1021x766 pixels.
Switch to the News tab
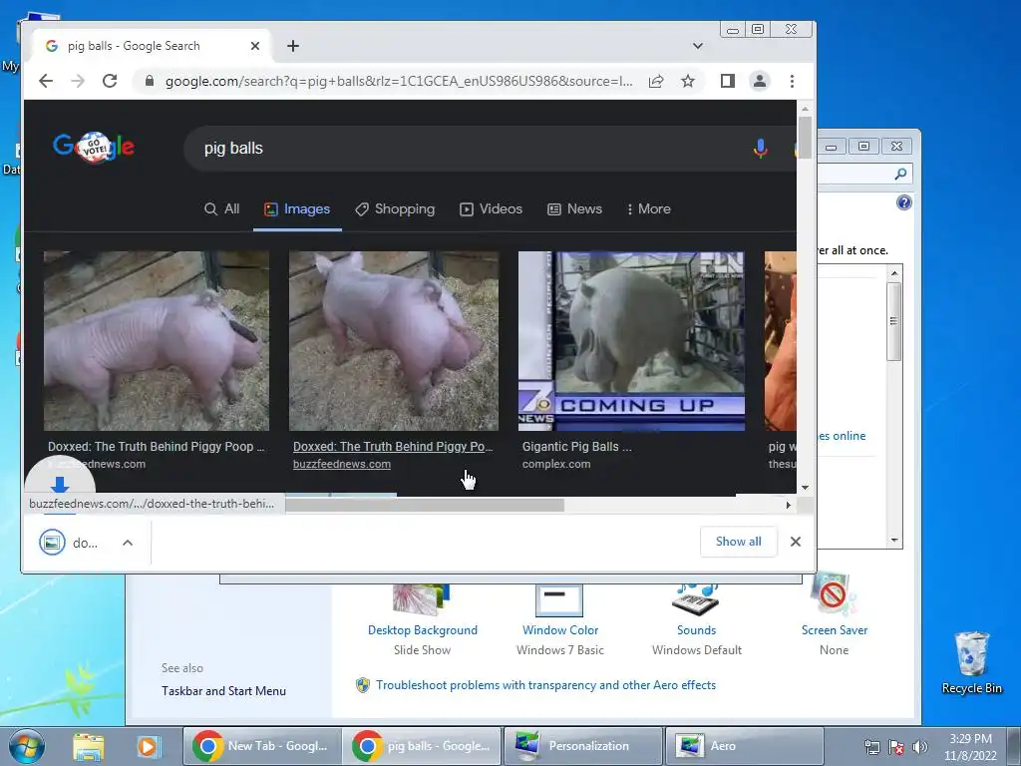[x=574, y=209]
